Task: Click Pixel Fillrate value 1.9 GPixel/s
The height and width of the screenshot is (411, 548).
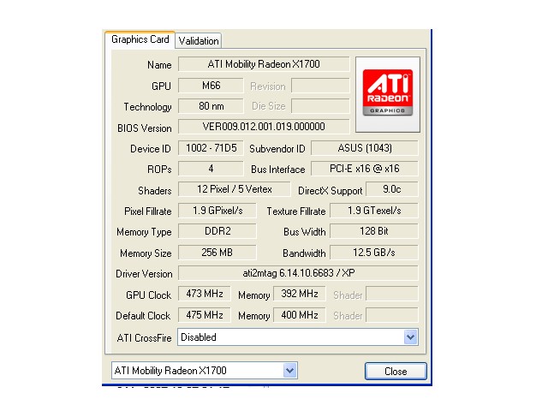Action: click(217, 211)
